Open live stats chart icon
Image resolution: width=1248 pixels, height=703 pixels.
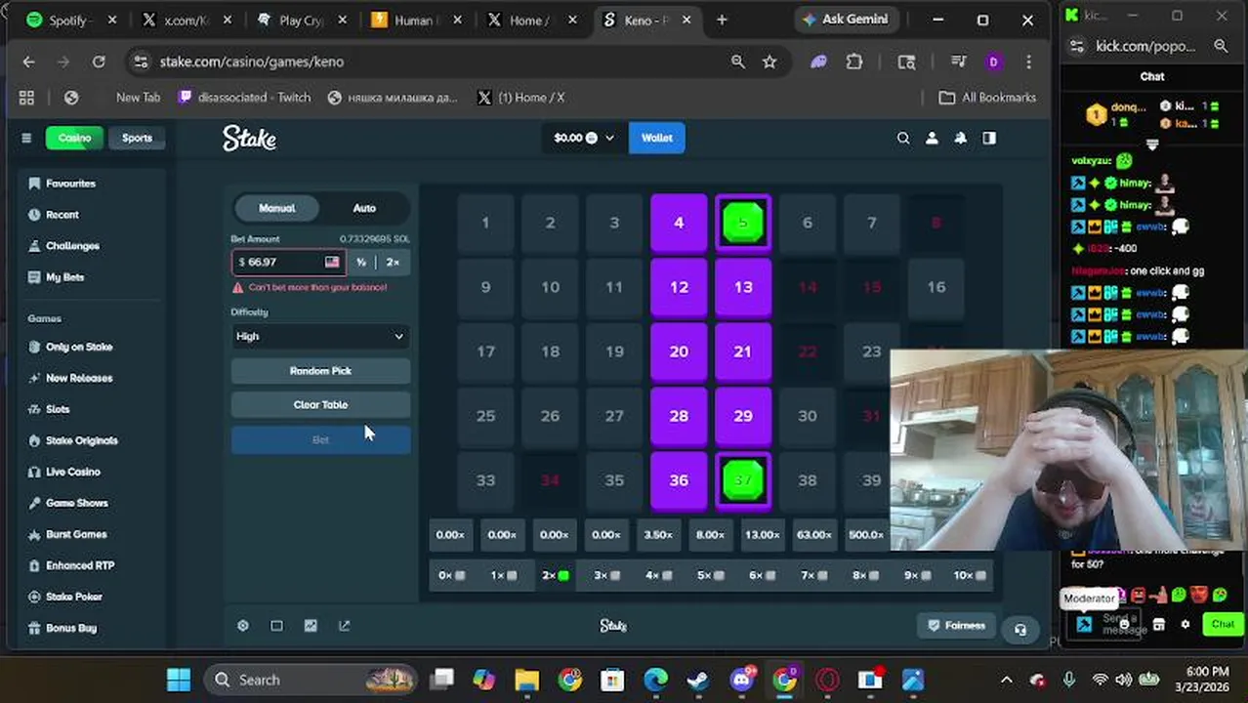(311, 626)
